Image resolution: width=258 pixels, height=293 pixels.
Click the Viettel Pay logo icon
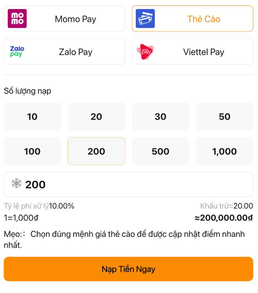tap(145, 52)
